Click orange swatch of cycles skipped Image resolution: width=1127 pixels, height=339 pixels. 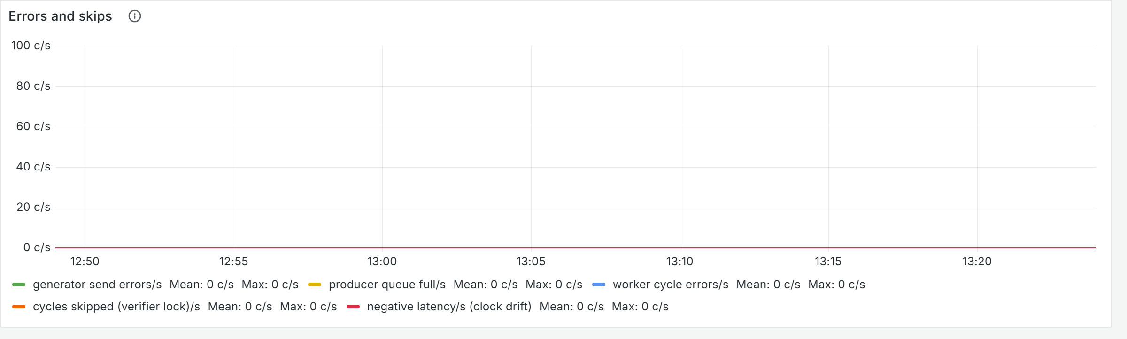(x=19, y=307)
